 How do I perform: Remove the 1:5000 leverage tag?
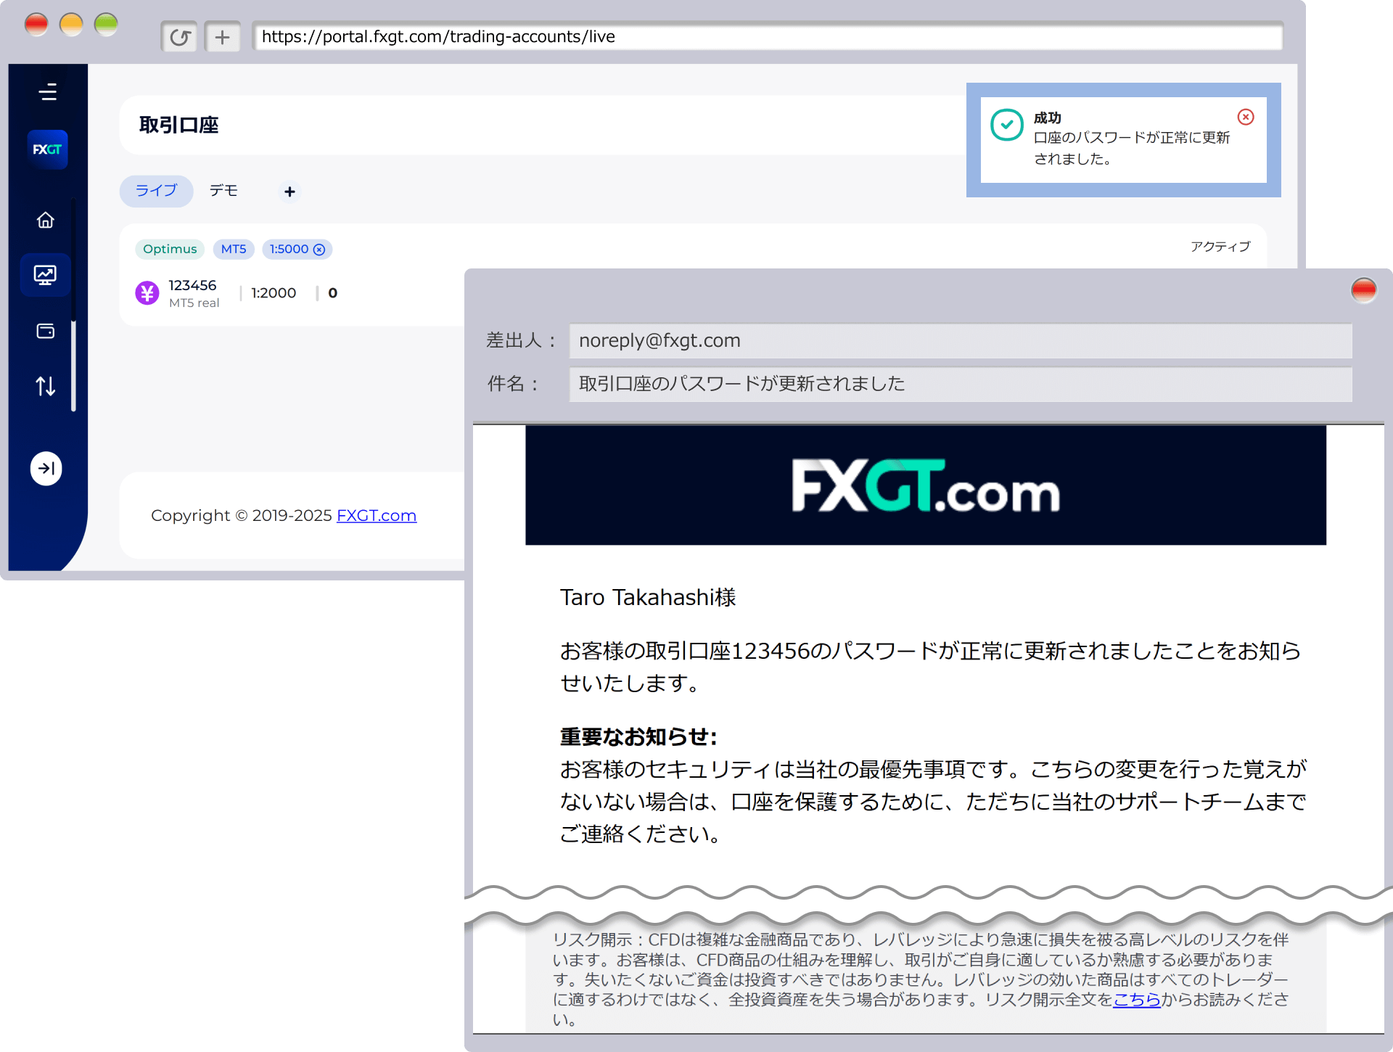[319, 250]
